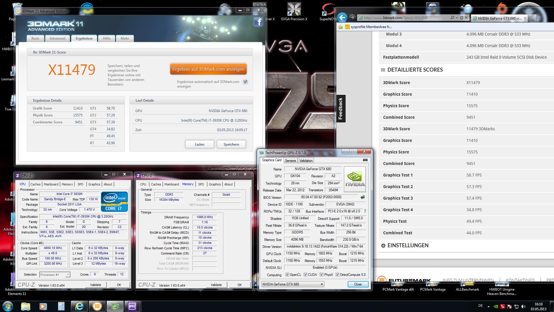Switch to Internet Explorer in taskbar
Image resolution: width=554 pixels, height=312 pixels.
click(79, 306)
